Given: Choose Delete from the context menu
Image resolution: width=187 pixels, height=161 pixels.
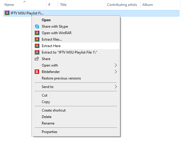Looking at the screenshot, I should point(46,117).
